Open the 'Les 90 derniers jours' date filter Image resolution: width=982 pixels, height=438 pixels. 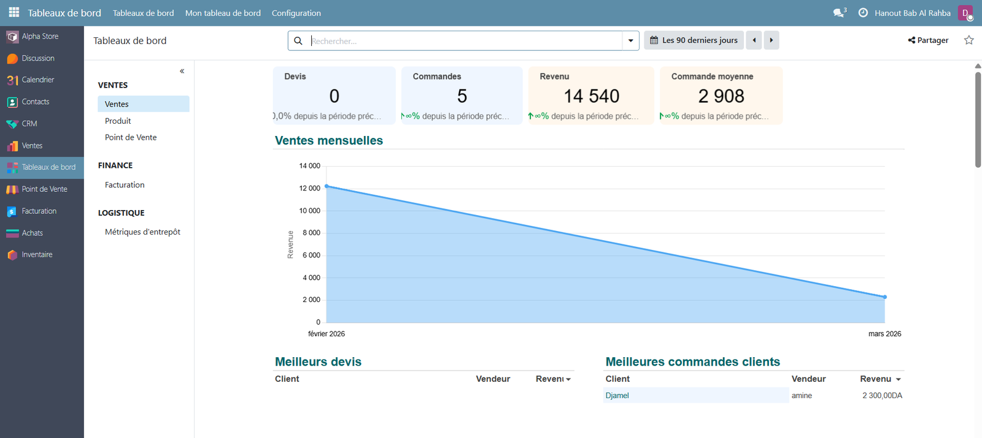[x=694, y=40]
